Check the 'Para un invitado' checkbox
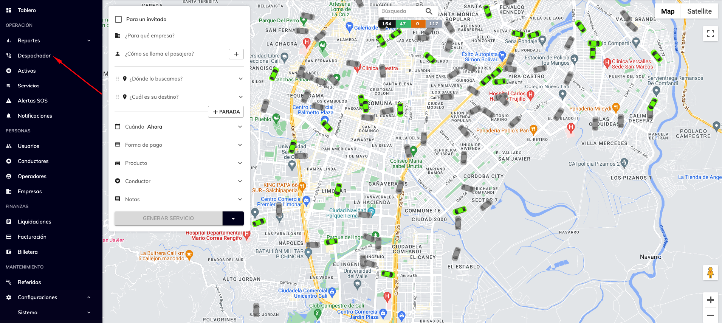This screenshot has width=722, height=323. (118, 19)
